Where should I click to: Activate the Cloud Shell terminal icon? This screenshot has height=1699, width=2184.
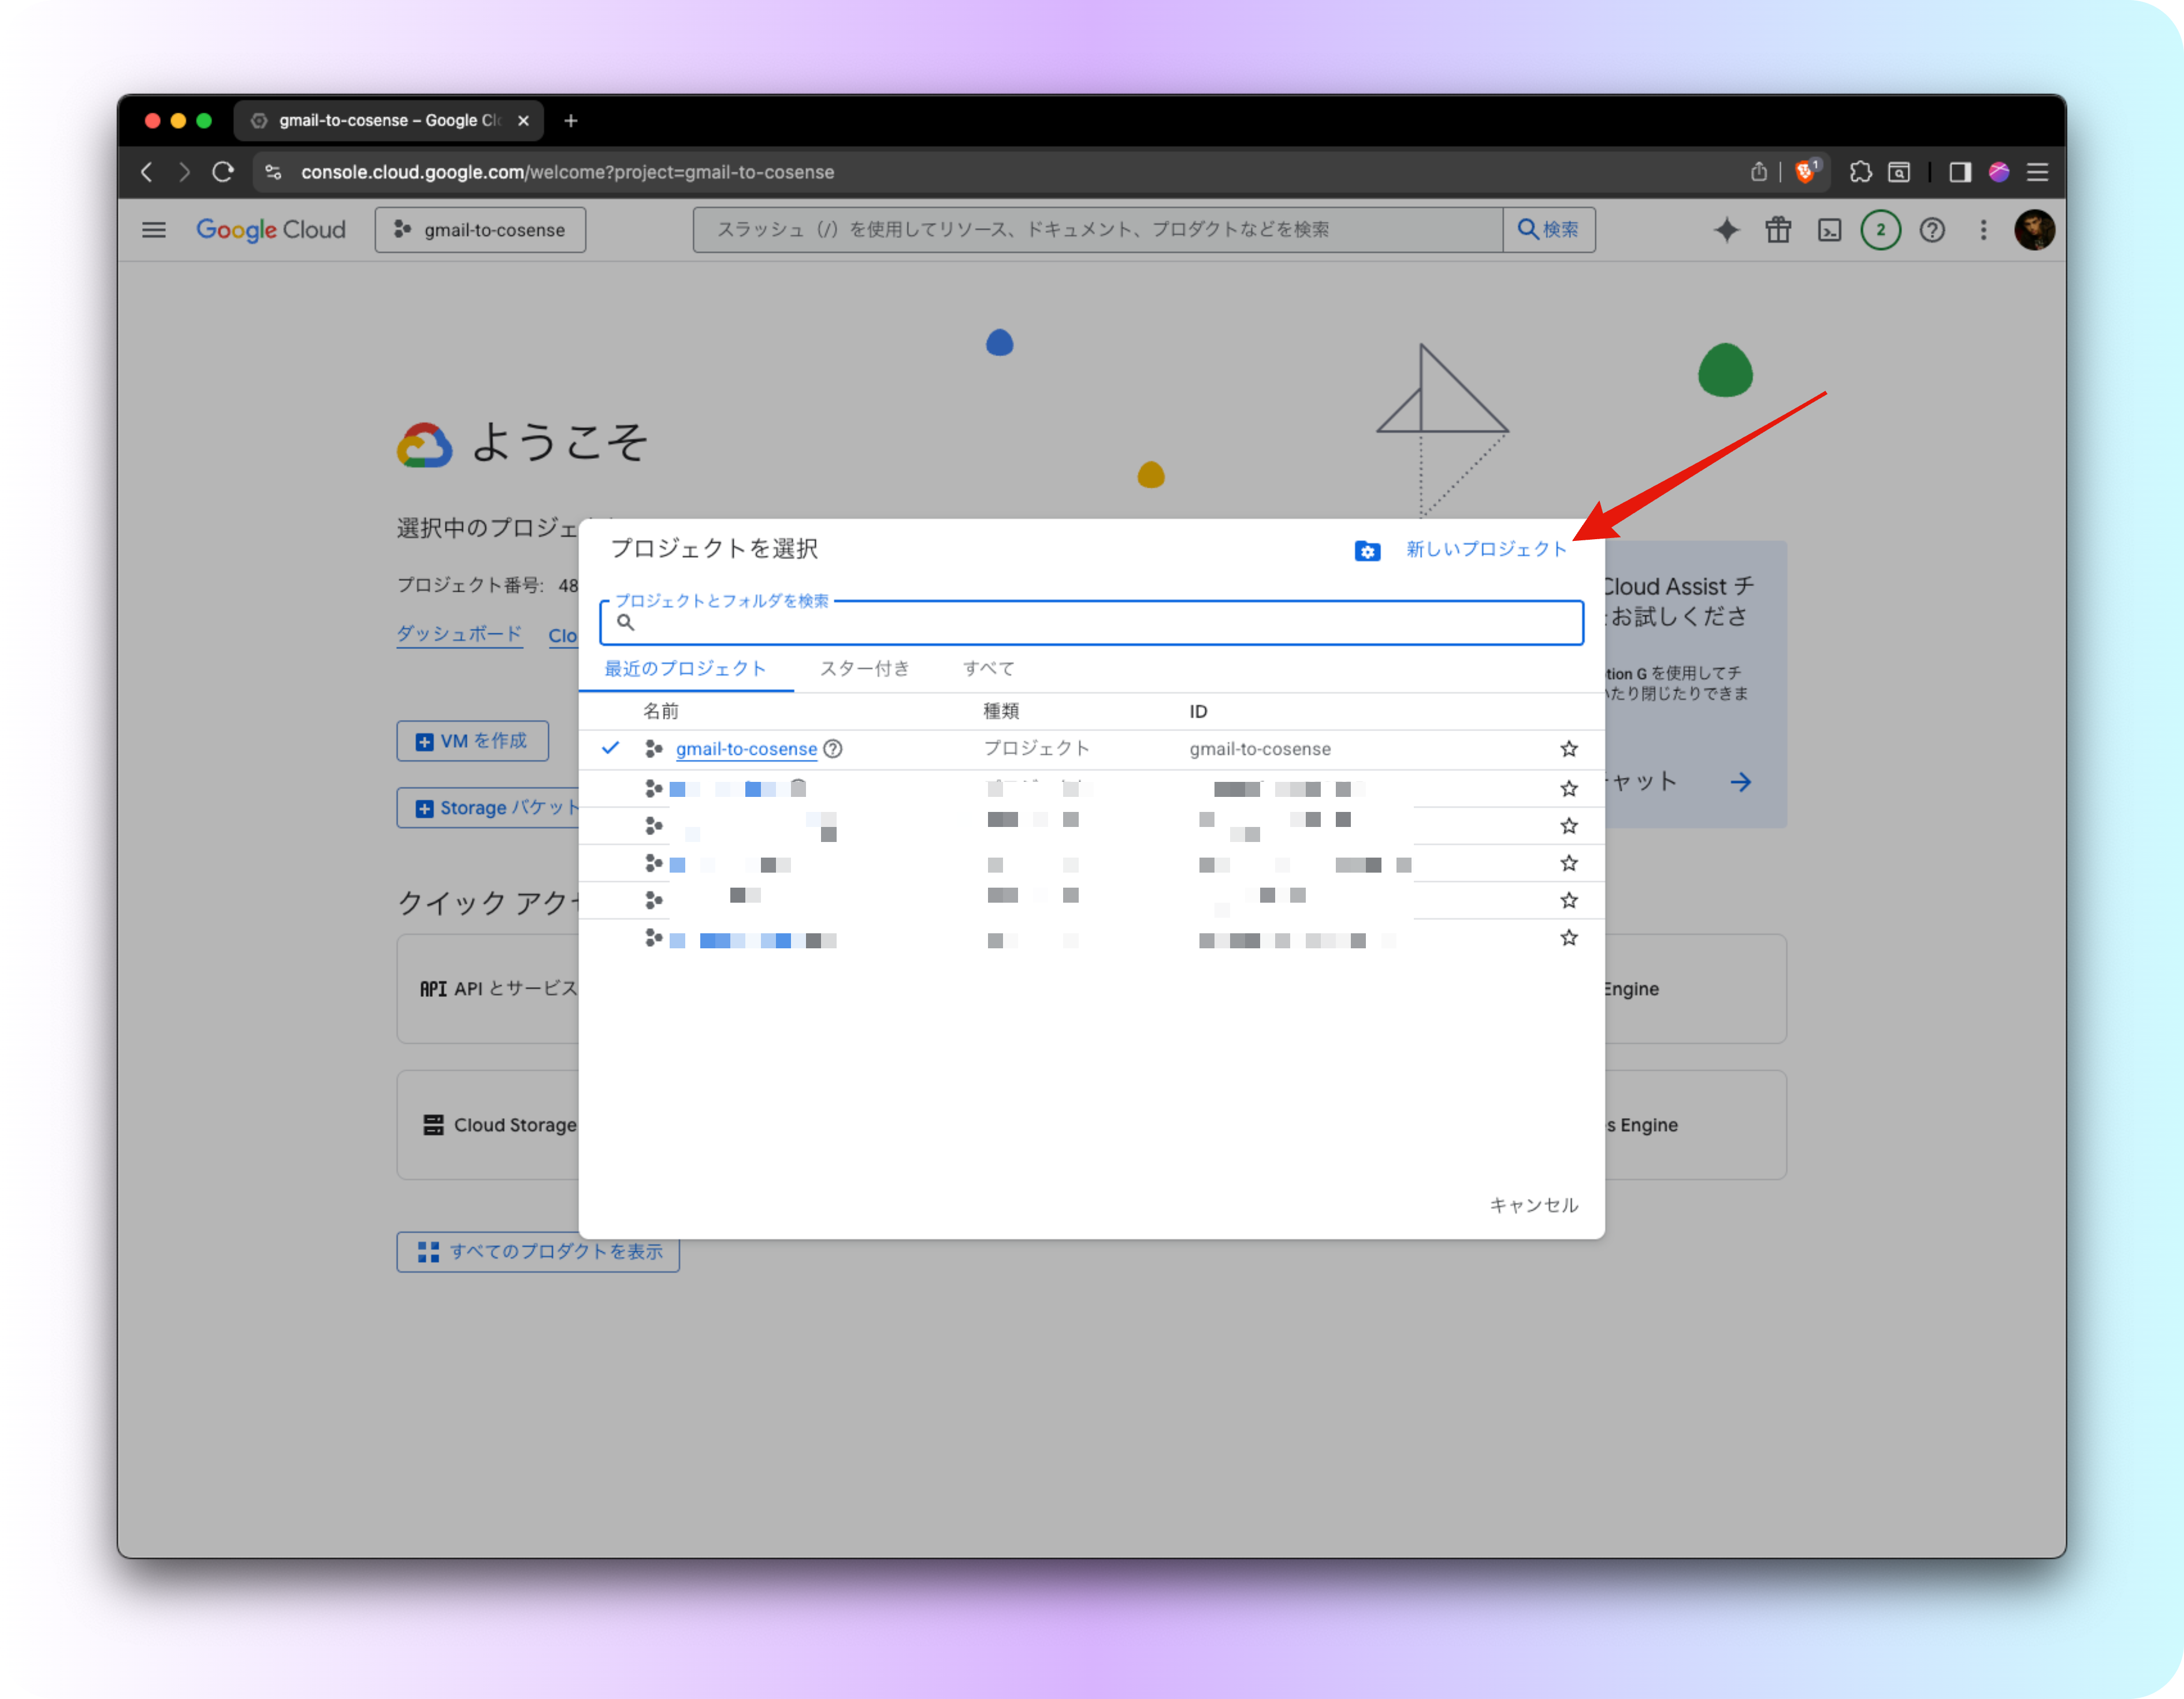1829,230
